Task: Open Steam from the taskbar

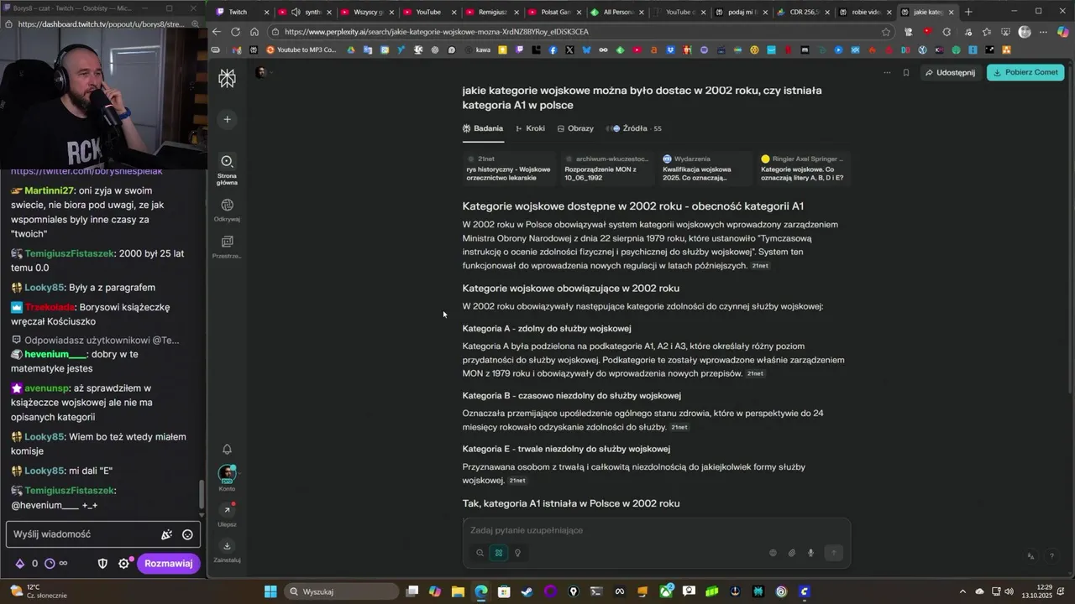Action: tap(527, 591)
